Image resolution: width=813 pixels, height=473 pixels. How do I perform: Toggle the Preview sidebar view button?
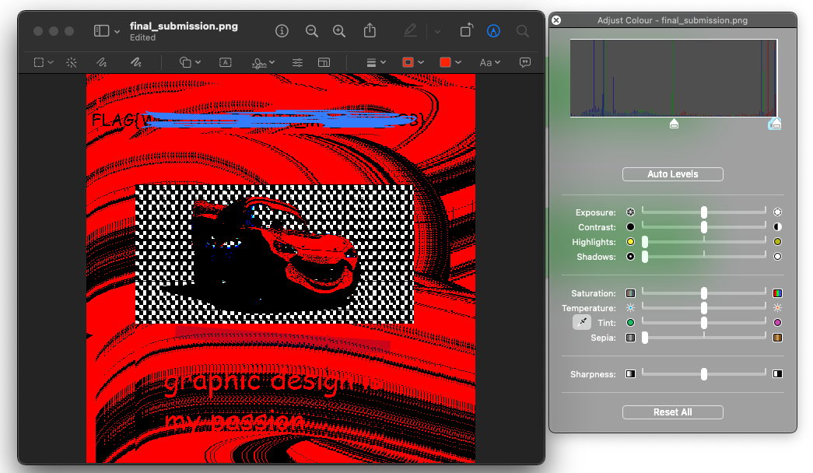[x=101, y=31]
